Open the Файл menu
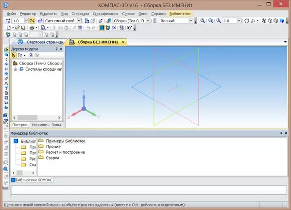This screenshot has height=210, width=291. tap(11, 14)
